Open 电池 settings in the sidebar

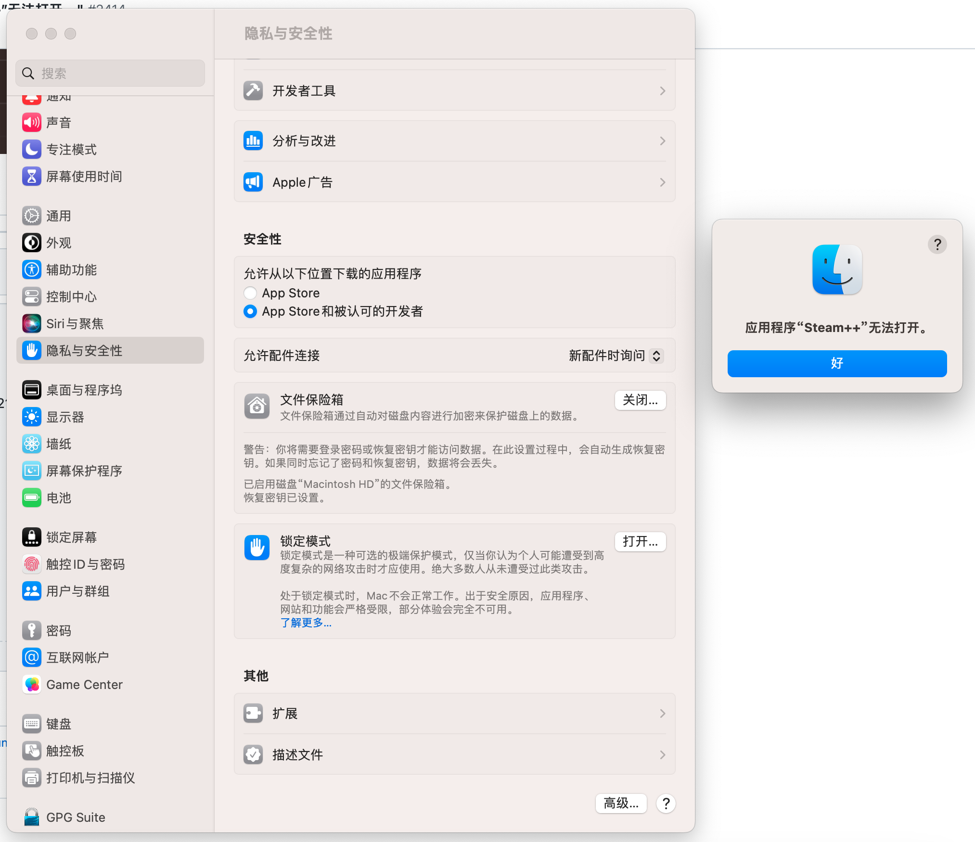coord(58,498)
